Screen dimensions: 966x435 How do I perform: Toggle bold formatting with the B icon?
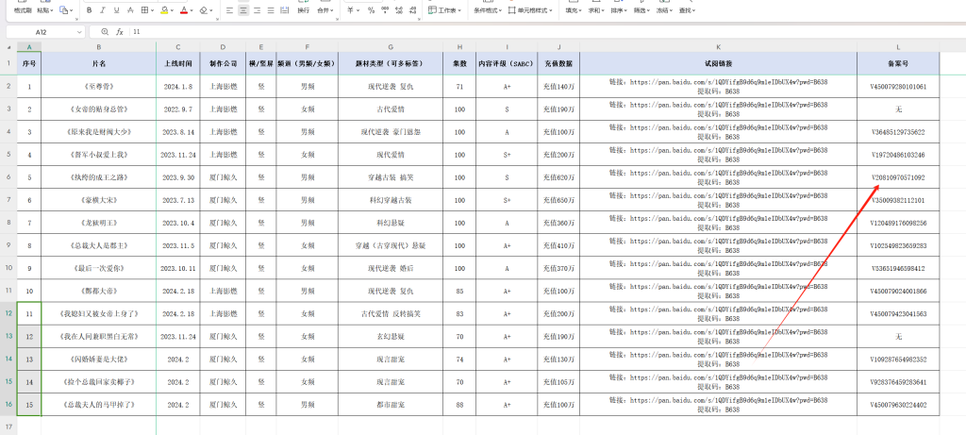(89, 10)
